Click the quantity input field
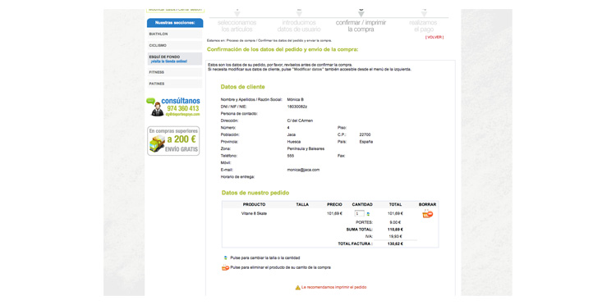 coord(360,214)
